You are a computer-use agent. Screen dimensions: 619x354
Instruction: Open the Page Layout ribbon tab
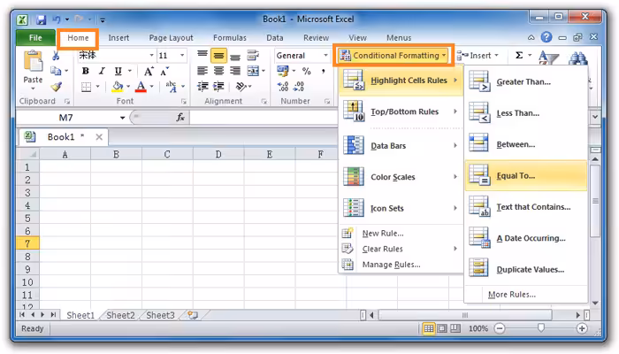171,38
